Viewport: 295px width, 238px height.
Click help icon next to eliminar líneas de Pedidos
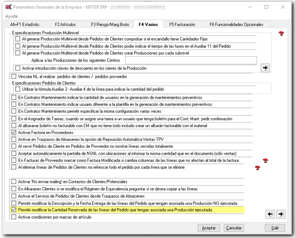(x=258, y=168)
